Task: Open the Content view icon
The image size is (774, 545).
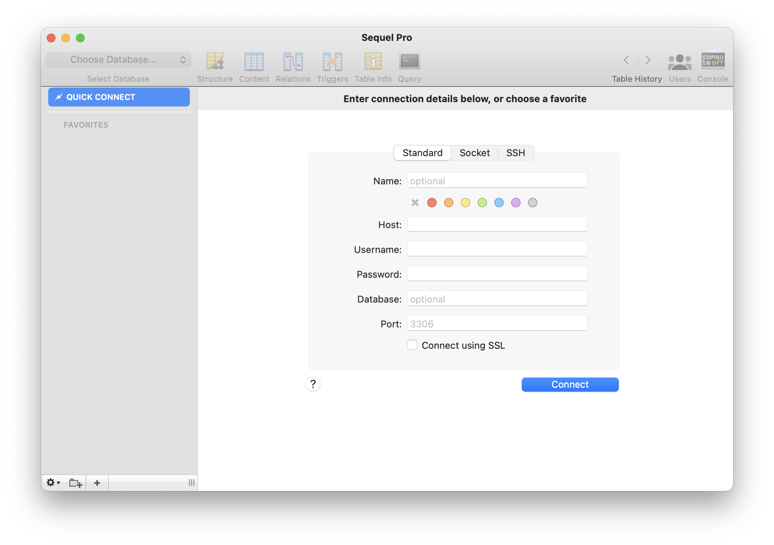Action: point(254,61)
